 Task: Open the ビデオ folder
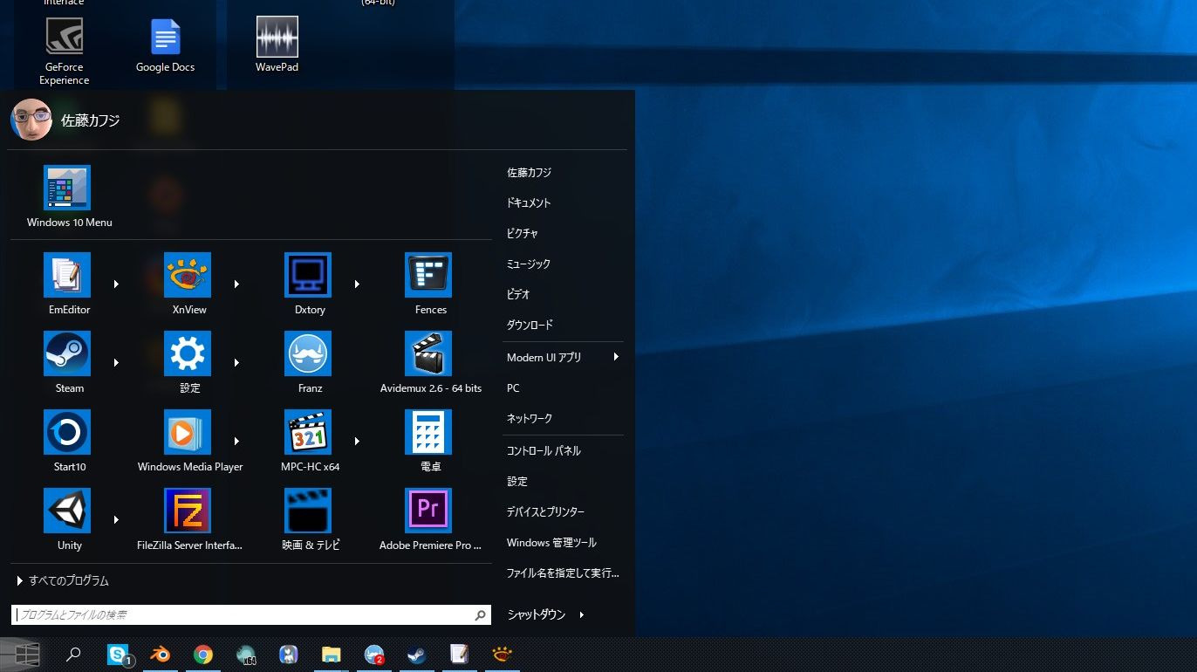point(518,294)
